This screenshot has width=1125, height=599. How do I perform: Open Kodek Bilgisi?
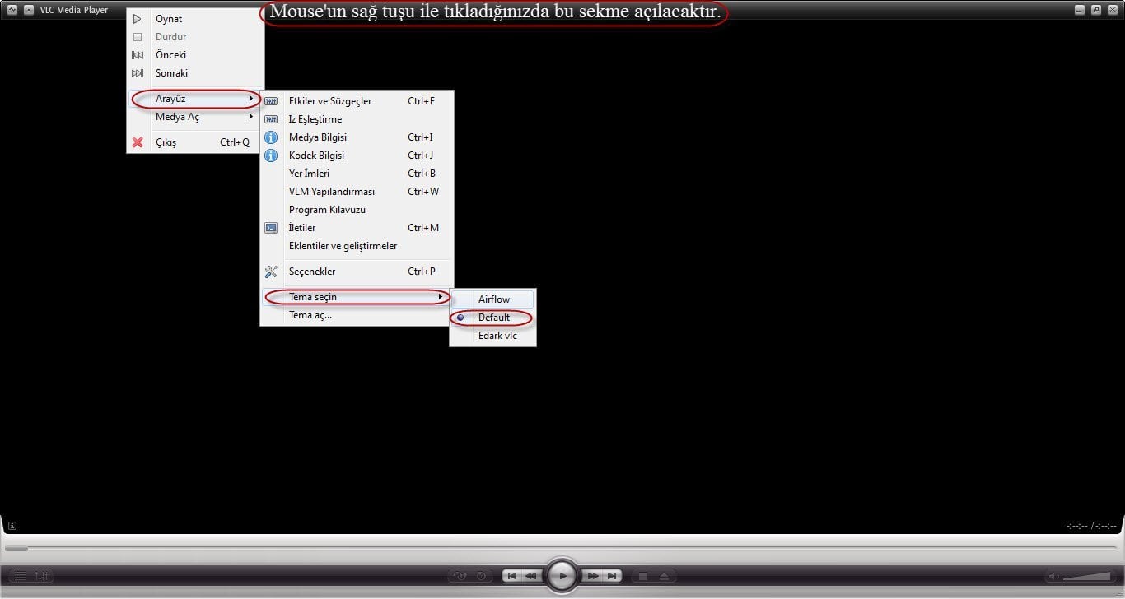coord(357,156)
